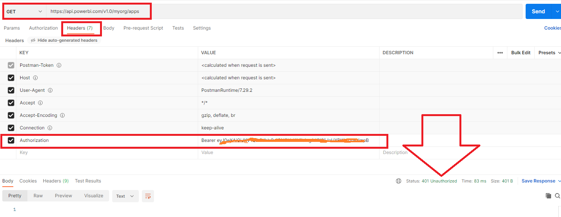Switch to the Authorization tab
The height and width of the screenshot is (217, 561).
43,28
